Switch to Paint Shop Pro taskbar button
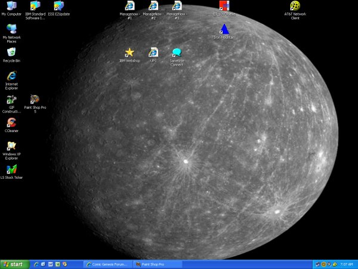 coord(158,264)
